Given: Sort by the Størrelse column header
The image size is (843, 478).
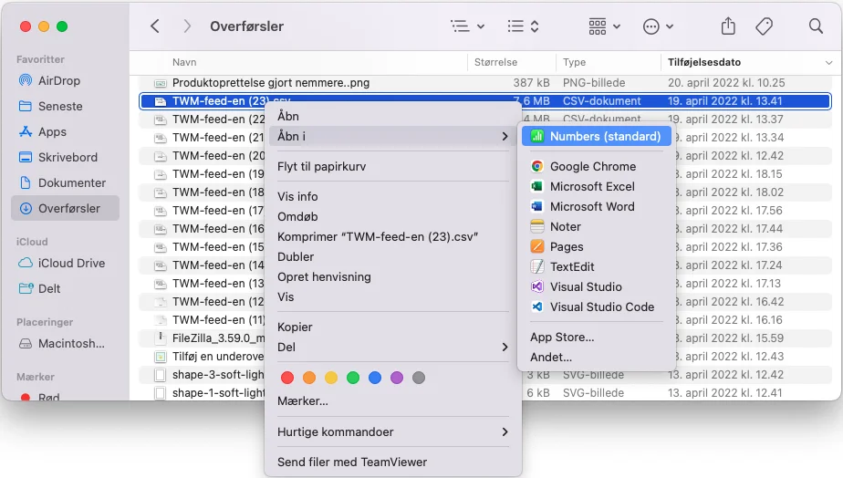Looking at the screenshot, I should tap(495, 62).
